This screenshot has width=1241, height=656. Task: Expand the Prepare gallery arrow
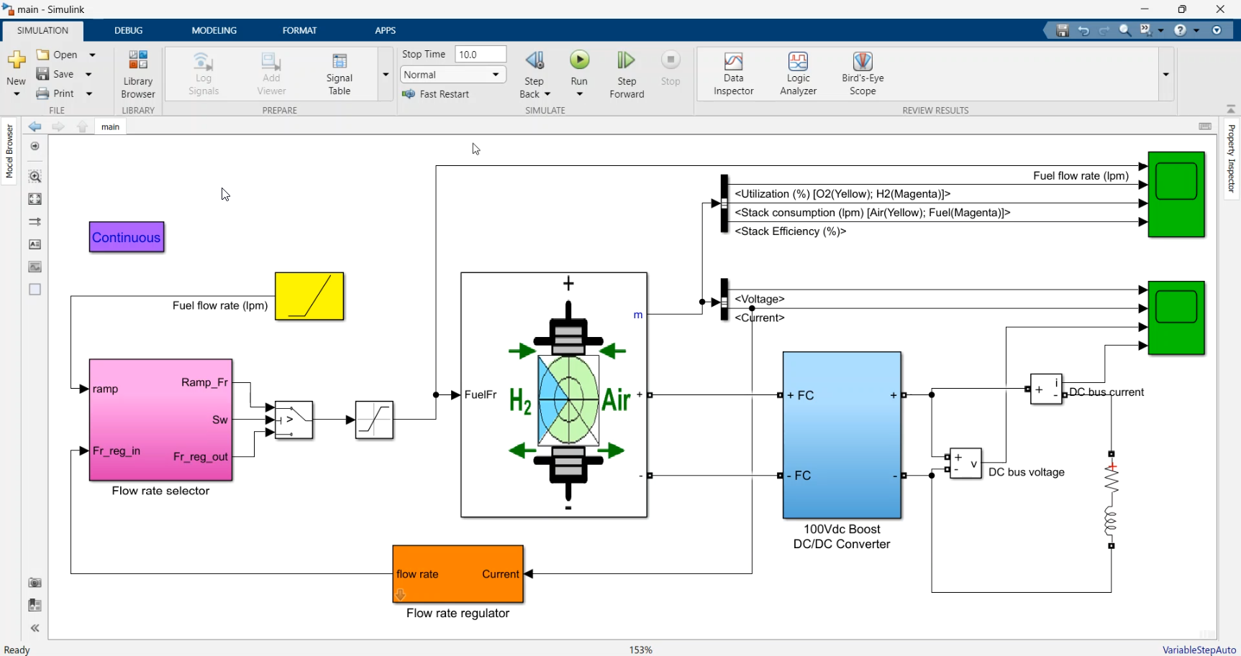pos(386,74)
